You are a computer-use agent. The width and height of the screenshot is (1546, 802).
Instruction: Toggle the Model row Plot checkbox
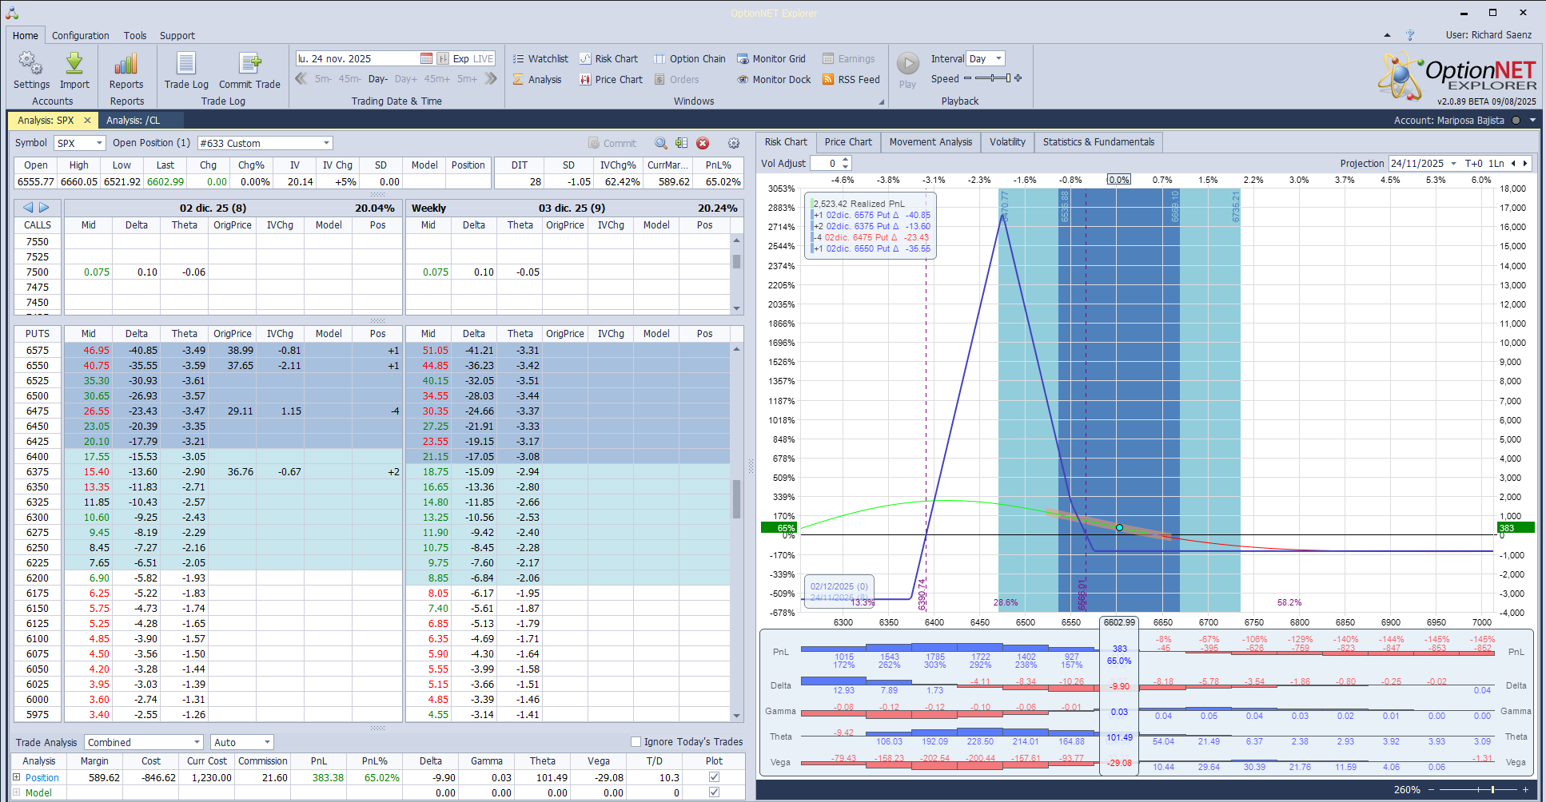714,792
